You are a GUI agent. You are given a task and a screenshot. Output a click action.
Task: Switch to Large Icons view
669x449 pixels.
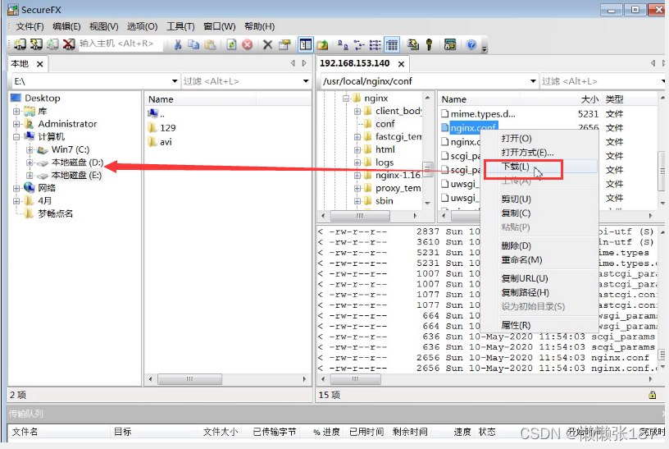coord(342,44)
